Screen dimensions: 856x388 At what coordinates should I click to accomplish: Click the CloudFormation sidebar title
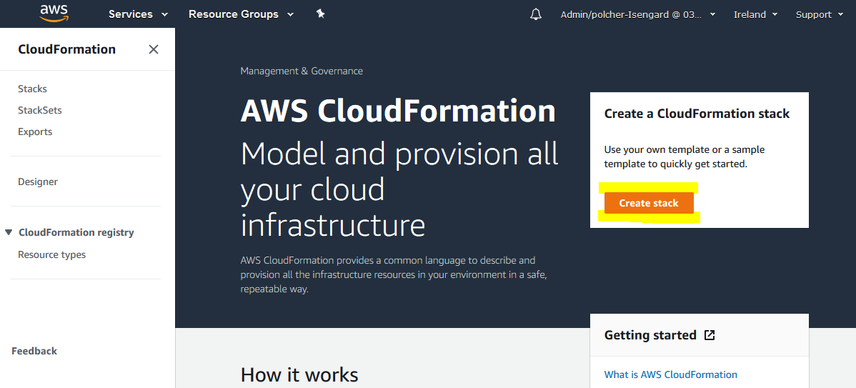(66, 49)
